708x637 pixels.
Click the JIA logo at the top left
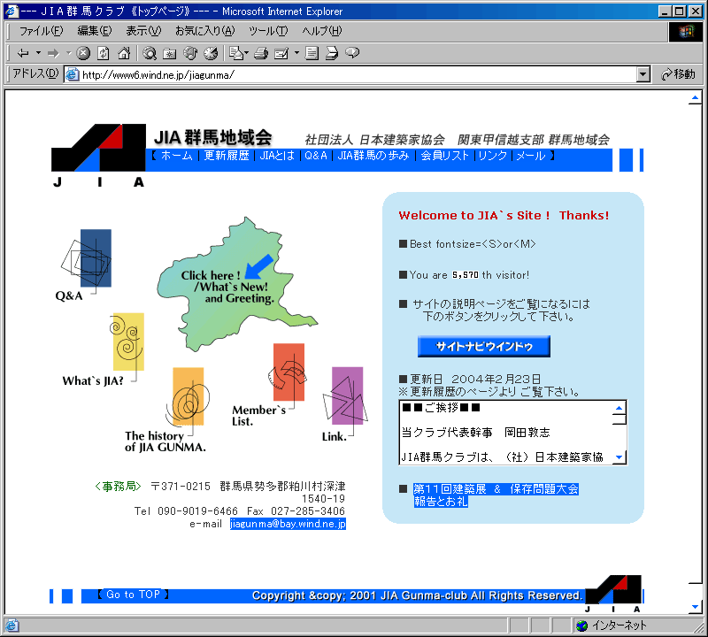coord(98,155)
